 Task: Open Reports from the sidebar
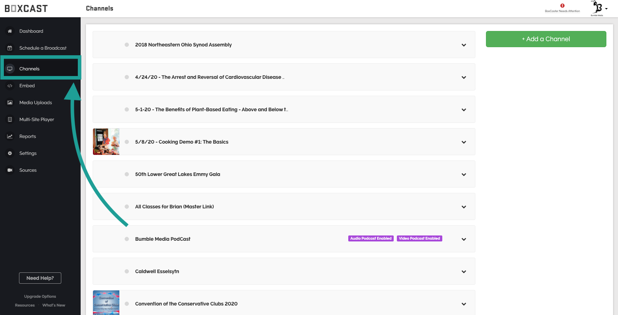[27, 137]
